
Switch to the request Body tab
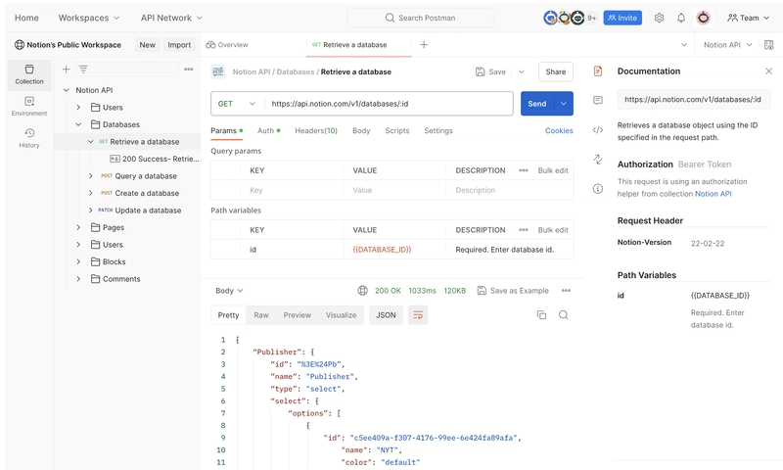tap(361, 130)
